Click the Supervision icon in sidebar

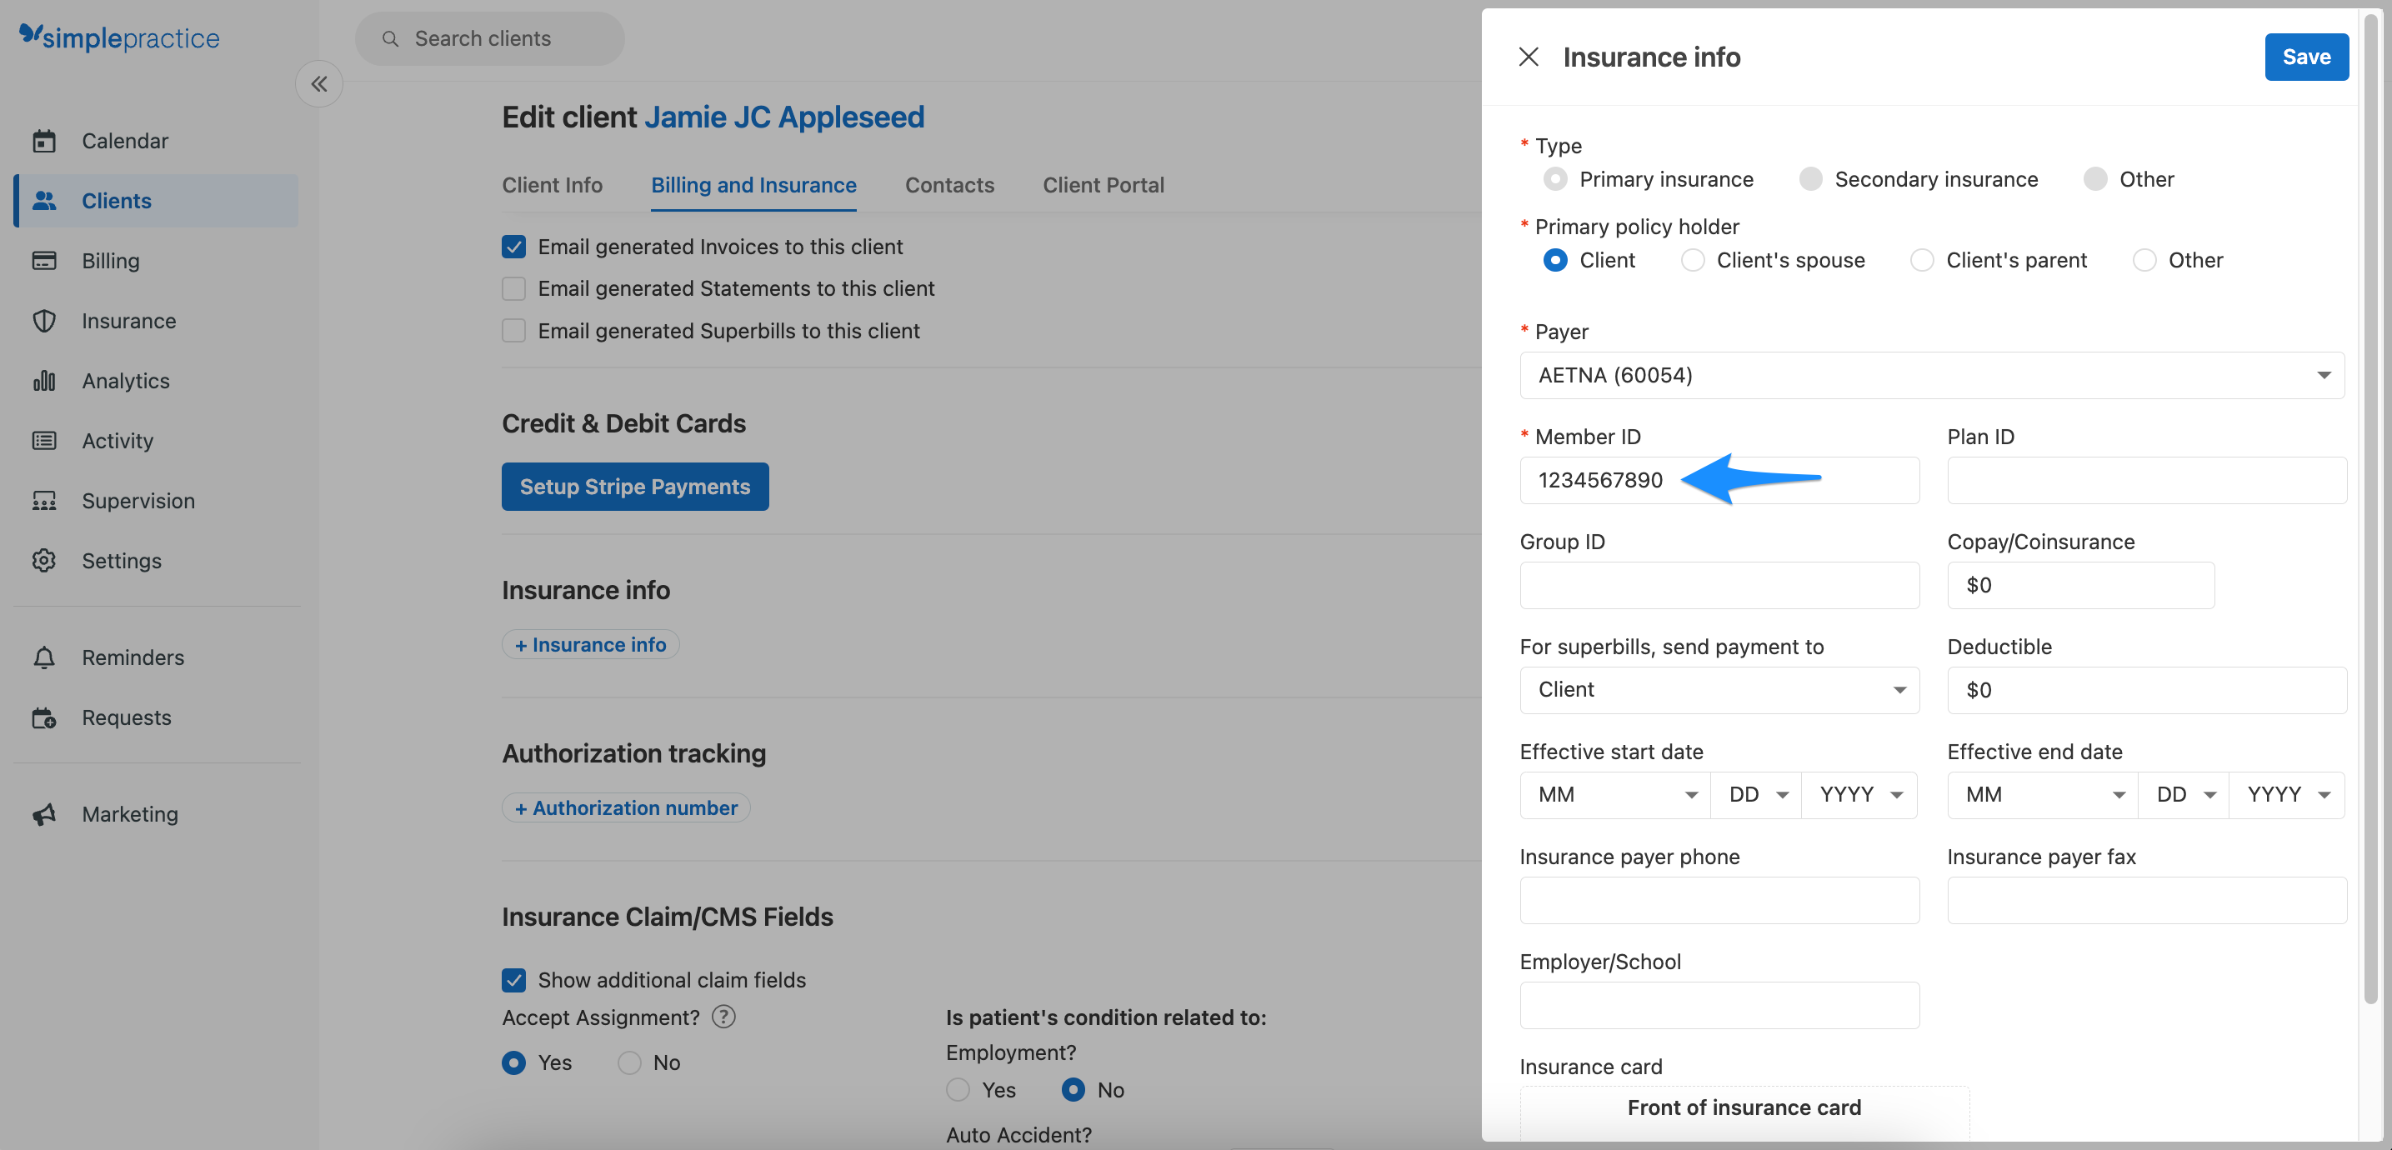(43, 501)
